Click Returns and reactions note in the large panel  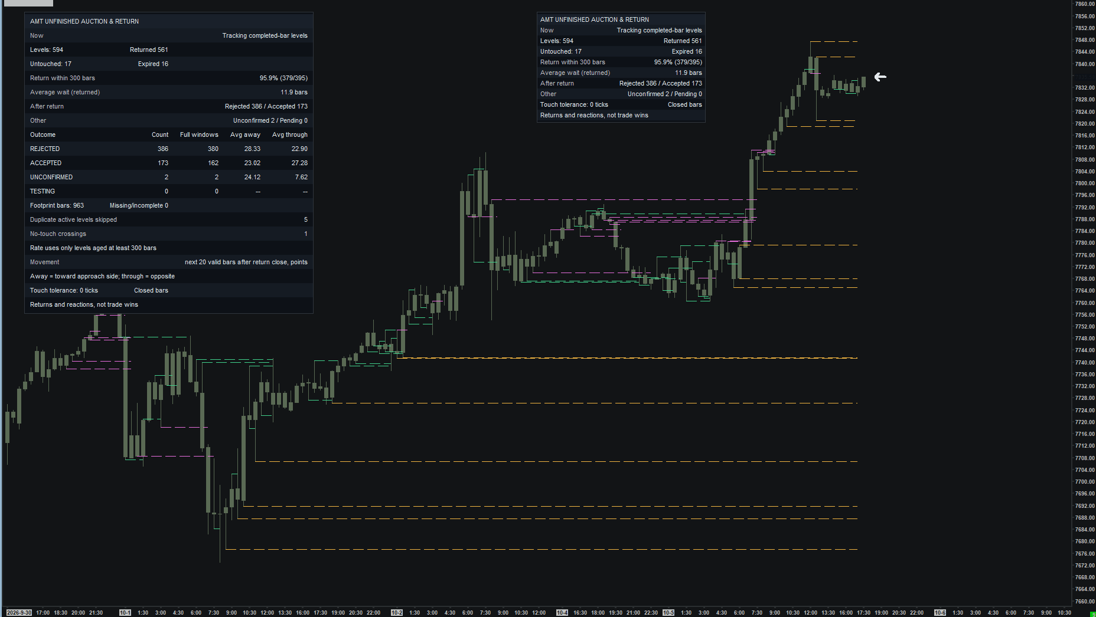84,304
